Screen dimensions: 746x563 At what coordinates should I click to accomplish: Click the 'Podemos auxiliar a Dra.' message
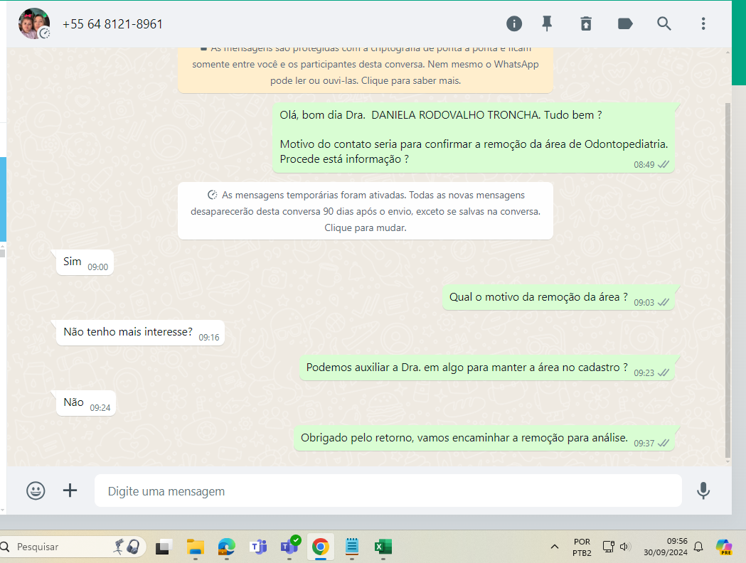pyautogui.click(x=487, y=368)
